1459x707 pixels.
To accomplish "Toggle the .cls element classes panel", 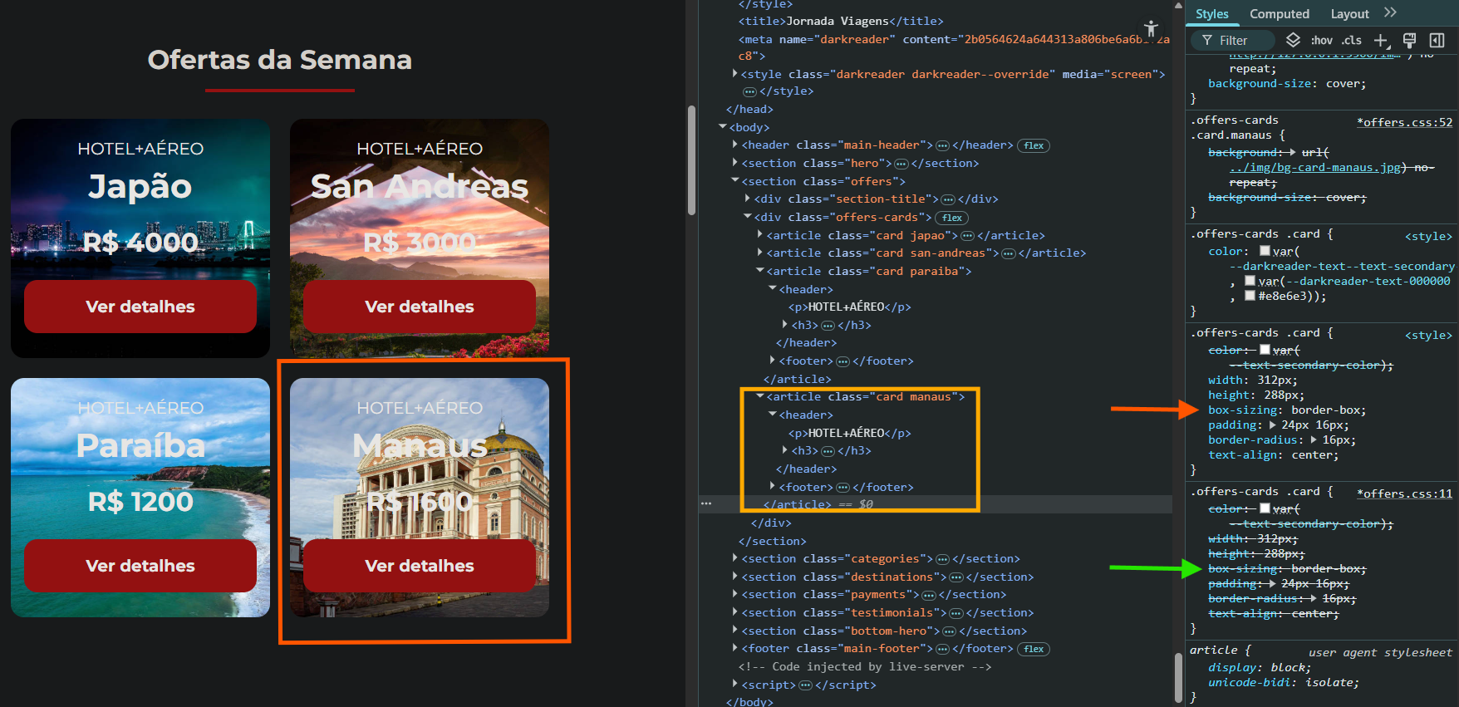I will point(1352,40).
